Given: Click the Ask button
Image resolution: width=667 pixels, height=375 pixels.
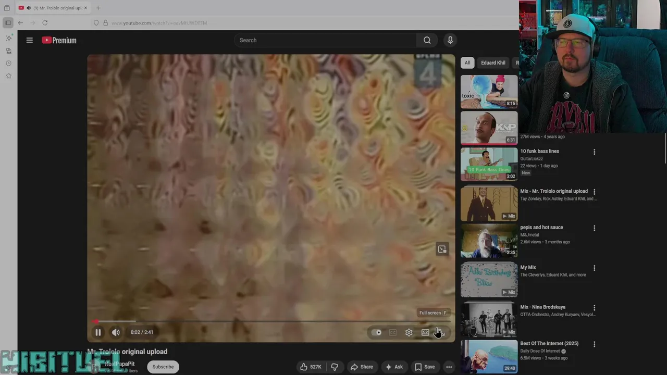Looking at the screenshot, I should coord(394,367).
